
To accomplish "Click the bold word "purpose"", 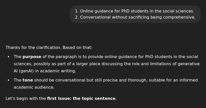I will 32,57.
